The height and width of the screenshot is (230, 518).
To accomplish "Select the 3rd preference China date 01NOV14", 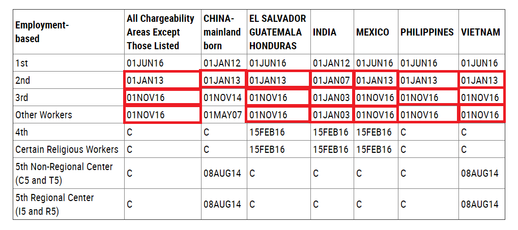I will [x=223, y=97].
